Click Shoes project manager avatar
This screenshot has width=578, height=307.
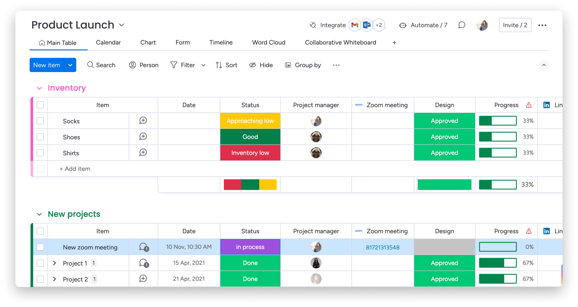[x=316, y=137]
